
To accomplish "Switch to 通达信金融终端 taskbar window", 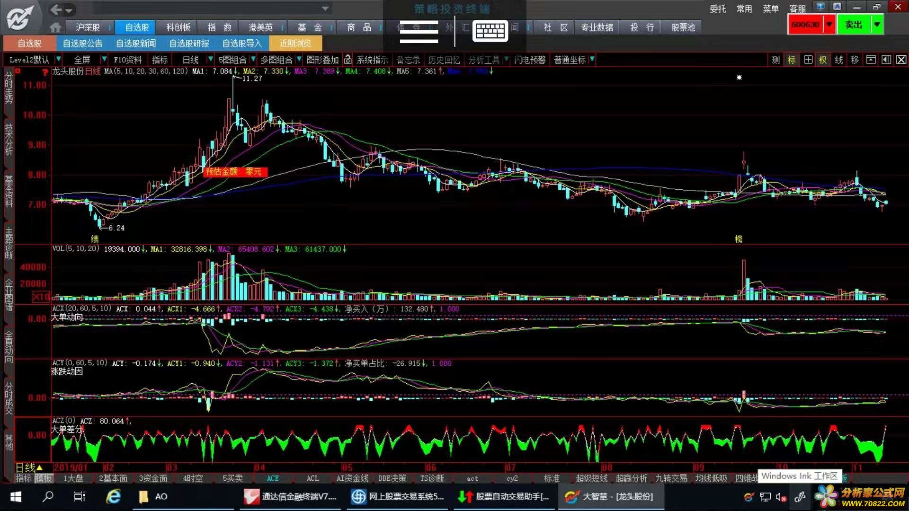I will point(290,496).
